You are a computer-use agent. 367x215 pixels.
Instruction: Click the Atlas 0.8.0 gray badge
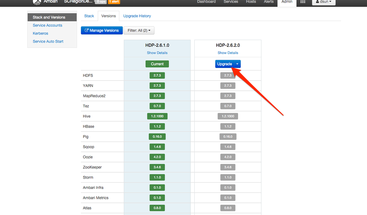click(228, 208)
